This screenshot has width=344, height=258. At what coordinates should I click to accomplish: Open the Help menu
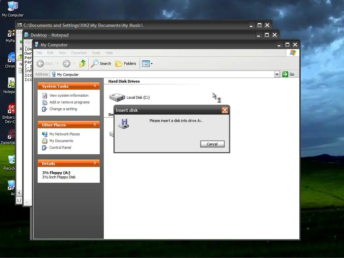[109, 53]
